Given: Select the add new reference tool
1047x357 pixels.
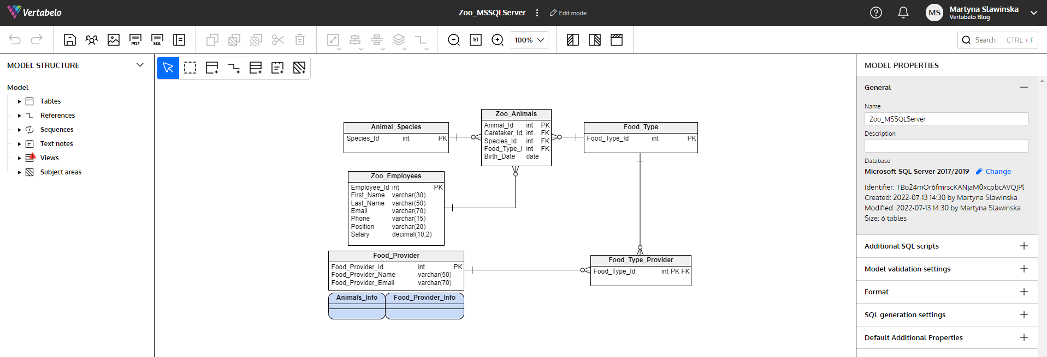Looking at the screenshot, I should [234, 68].
